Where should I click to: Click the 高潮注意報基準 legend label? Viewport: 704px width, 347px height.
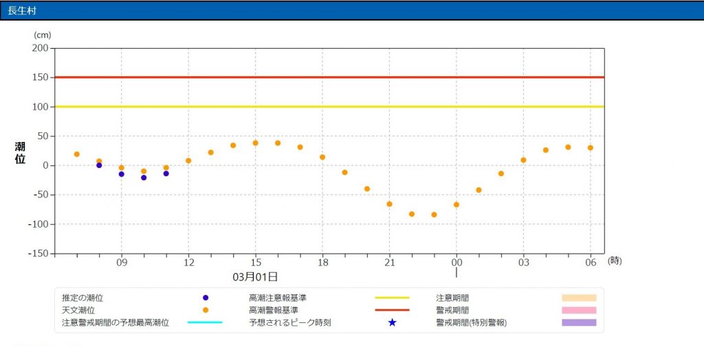click(x=278, y=298)
